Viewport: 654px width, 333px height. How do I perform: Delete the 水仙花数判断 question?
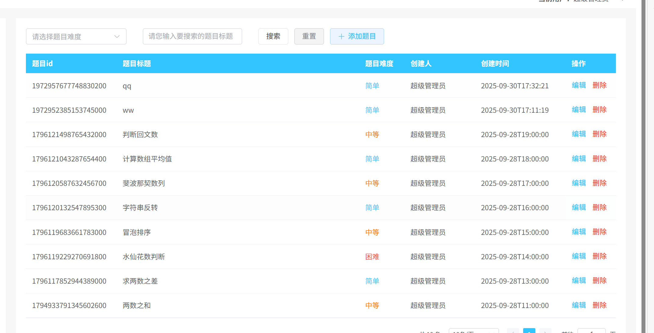[x=599, y=257]
